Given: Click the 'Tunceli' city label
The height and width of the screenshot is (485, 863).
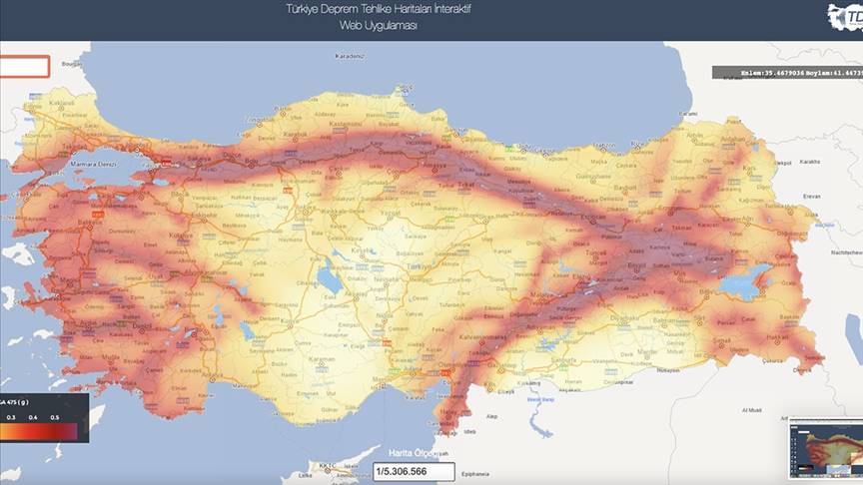Looking at the screenshot, I should (596, 253).
